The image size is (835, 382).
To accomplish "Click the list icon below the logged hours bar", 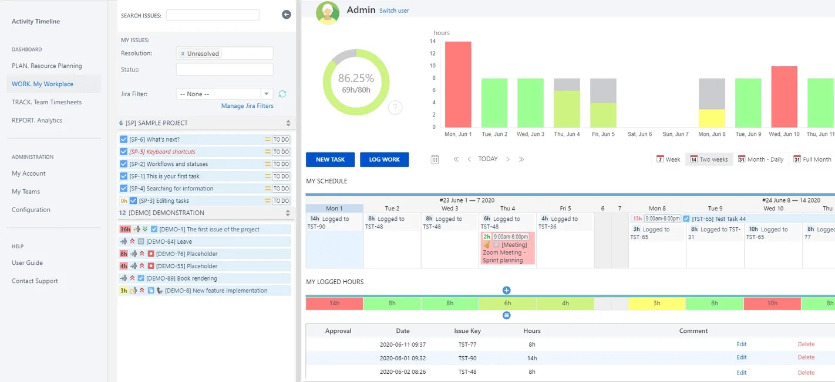I will point(506,315).
